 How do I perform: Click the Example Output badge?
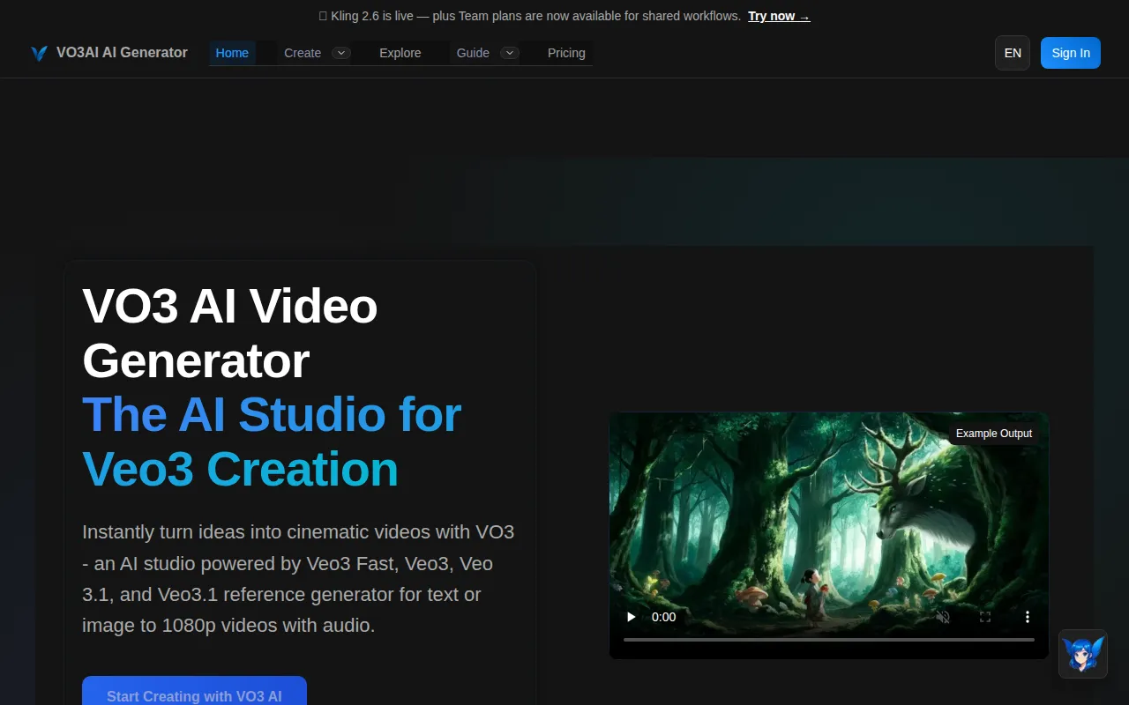pos(993,433)
